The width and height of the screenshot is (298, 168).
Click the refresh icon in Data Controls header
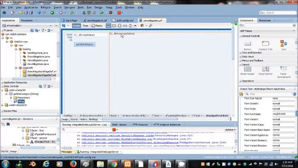[x=41, y=86]
